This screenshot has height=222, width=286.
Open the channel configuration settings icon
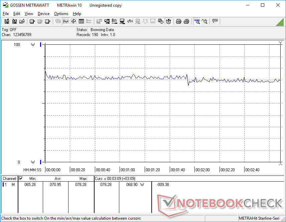[115, 21]
